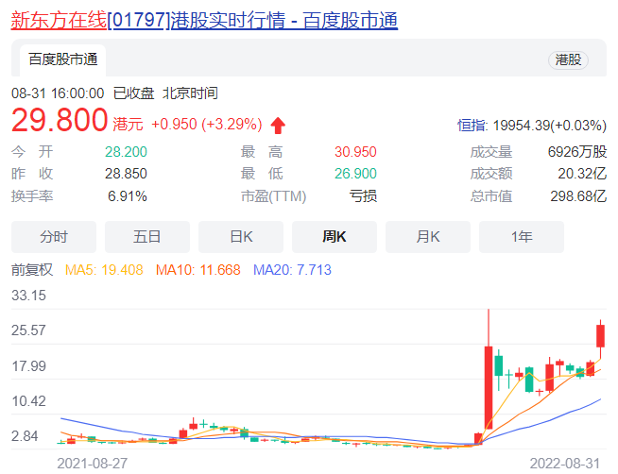Click the 总市值 value 298.68亿
The height and width of the screenshot is (474, 618).
point(578,196)
